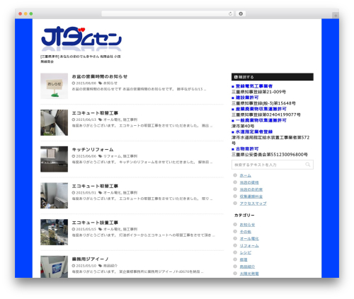Click the 購読する subscribe header bar

coord(273,77)
